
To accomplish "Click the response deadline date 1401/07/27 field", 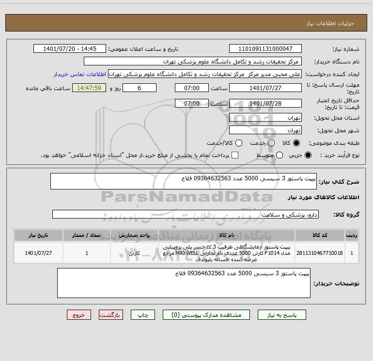I will point(265,88).
